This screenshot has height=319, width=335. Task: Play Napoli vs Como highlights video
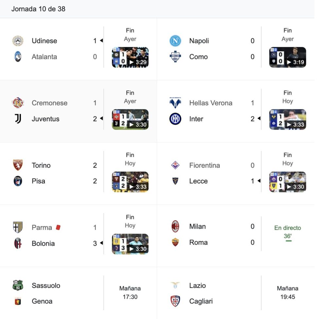(x=288, y=58)
